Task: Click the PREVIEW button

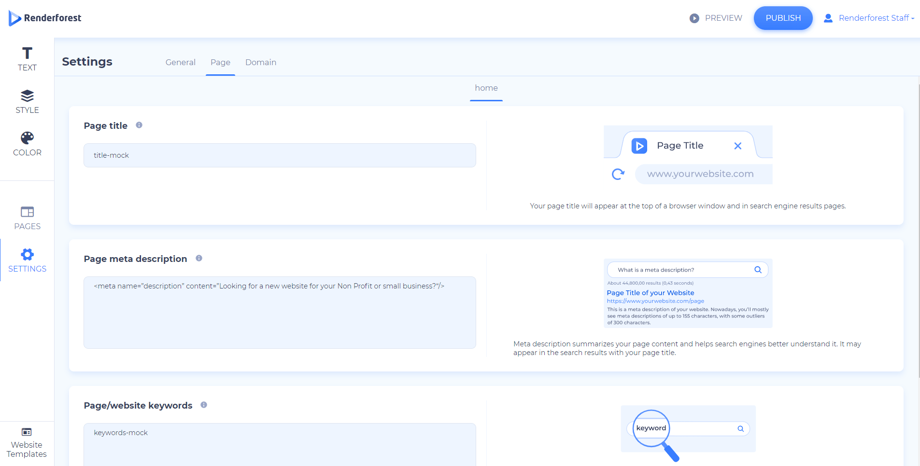Action: [x=723, y=18]
